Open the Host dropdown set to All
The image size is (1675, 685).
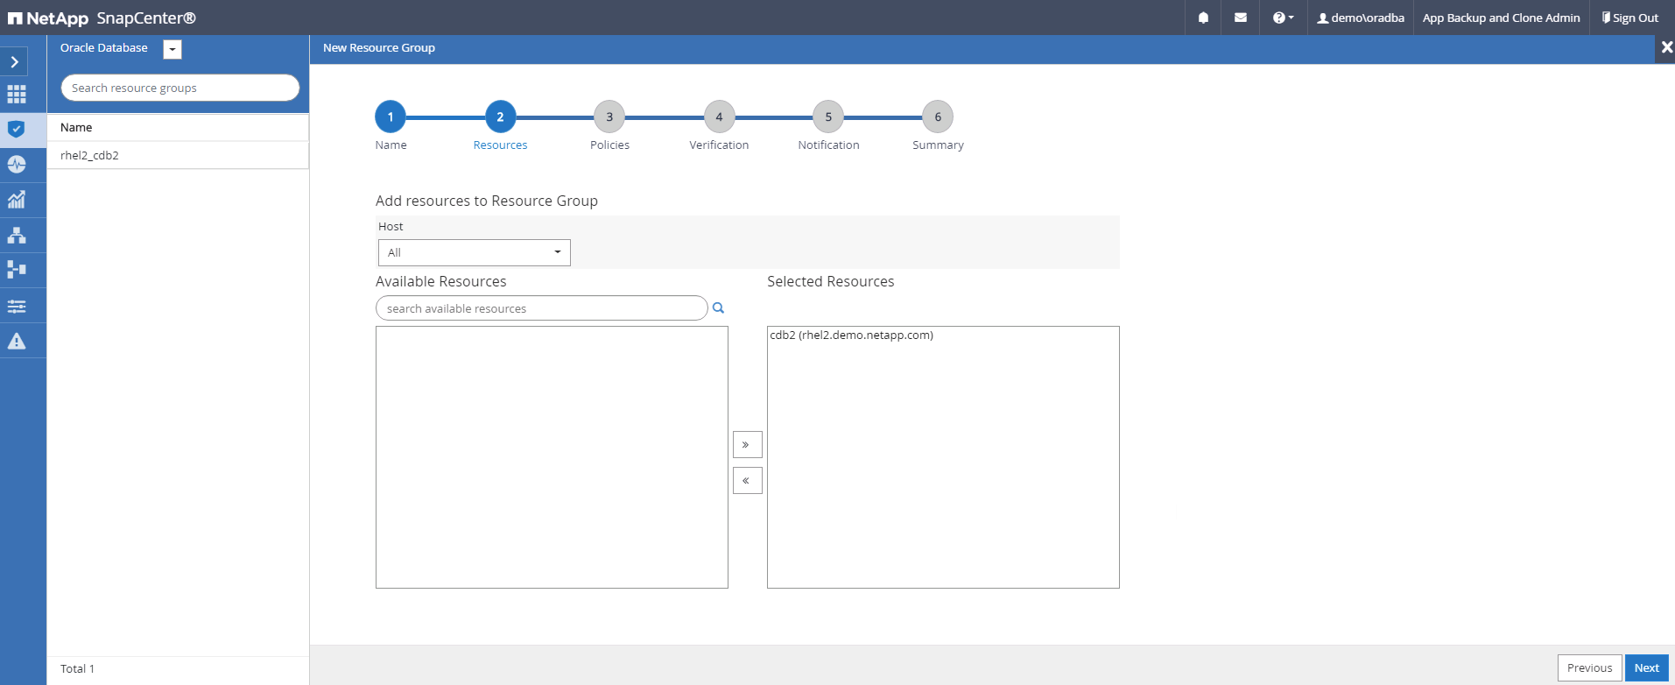[474, 252]
